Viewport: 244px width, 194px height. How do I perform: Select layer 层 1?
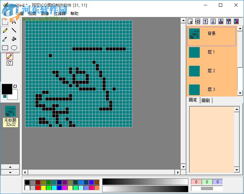pyautogui.click(x=211, y=52)
